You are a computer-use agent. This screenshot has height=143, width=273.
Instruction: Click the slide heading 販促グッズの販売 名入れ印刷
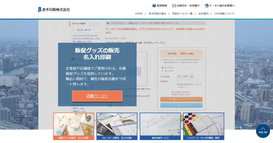tap(97, 54)
